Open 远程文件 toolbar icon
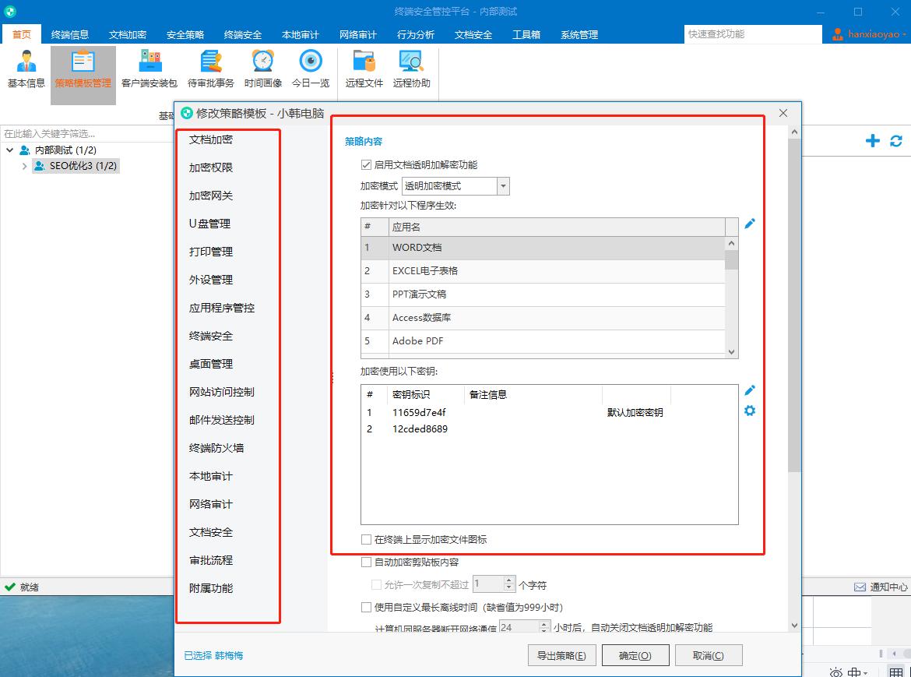The image size is (911, 677). point(364,70)
